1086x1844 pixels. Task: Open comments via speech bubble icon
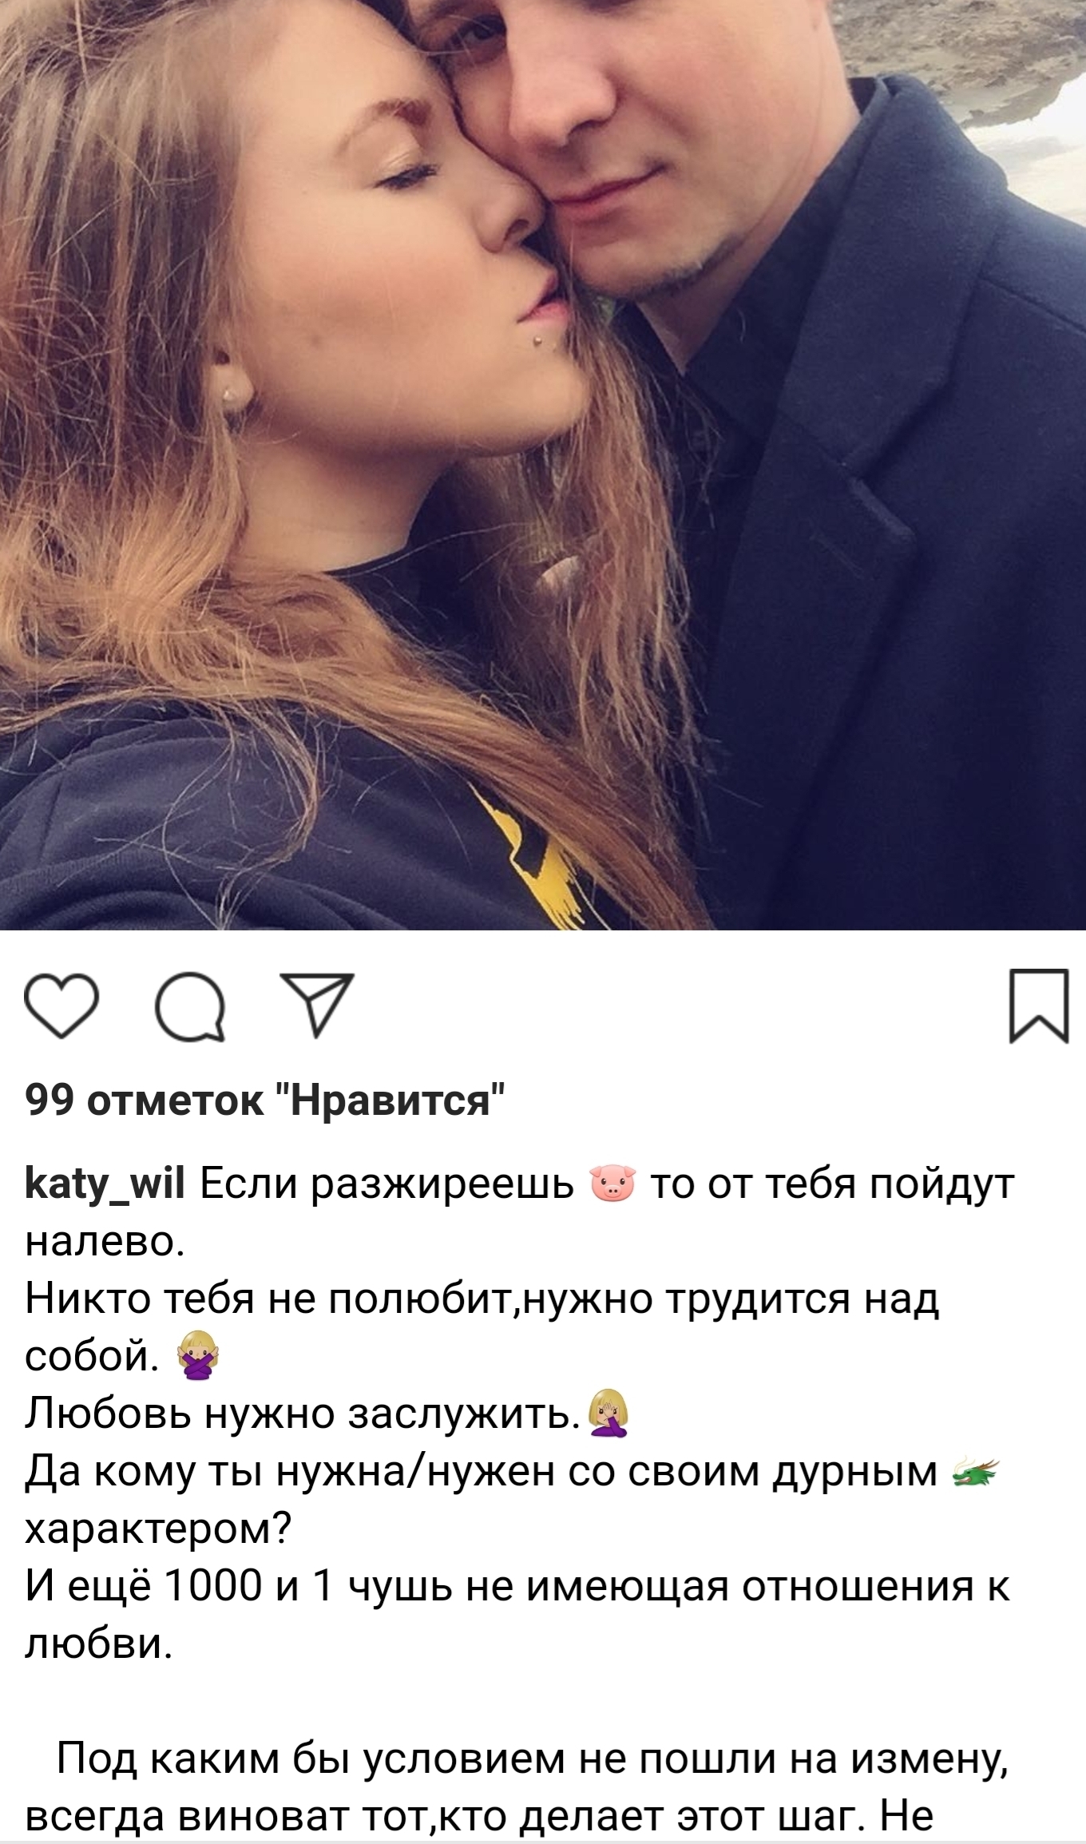point(190,1008)
